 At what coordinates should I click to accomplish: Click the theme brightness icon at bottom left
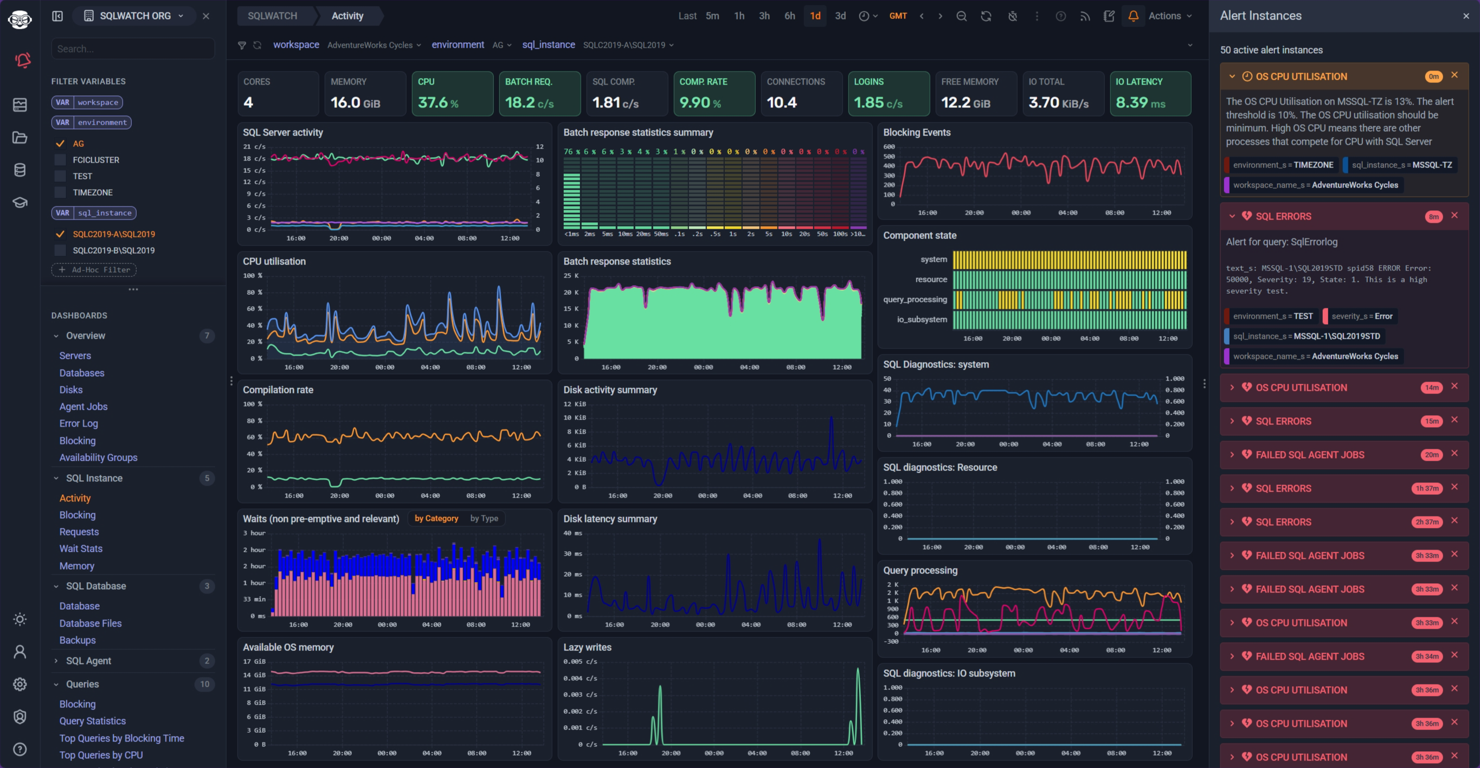tap(20, 619)
